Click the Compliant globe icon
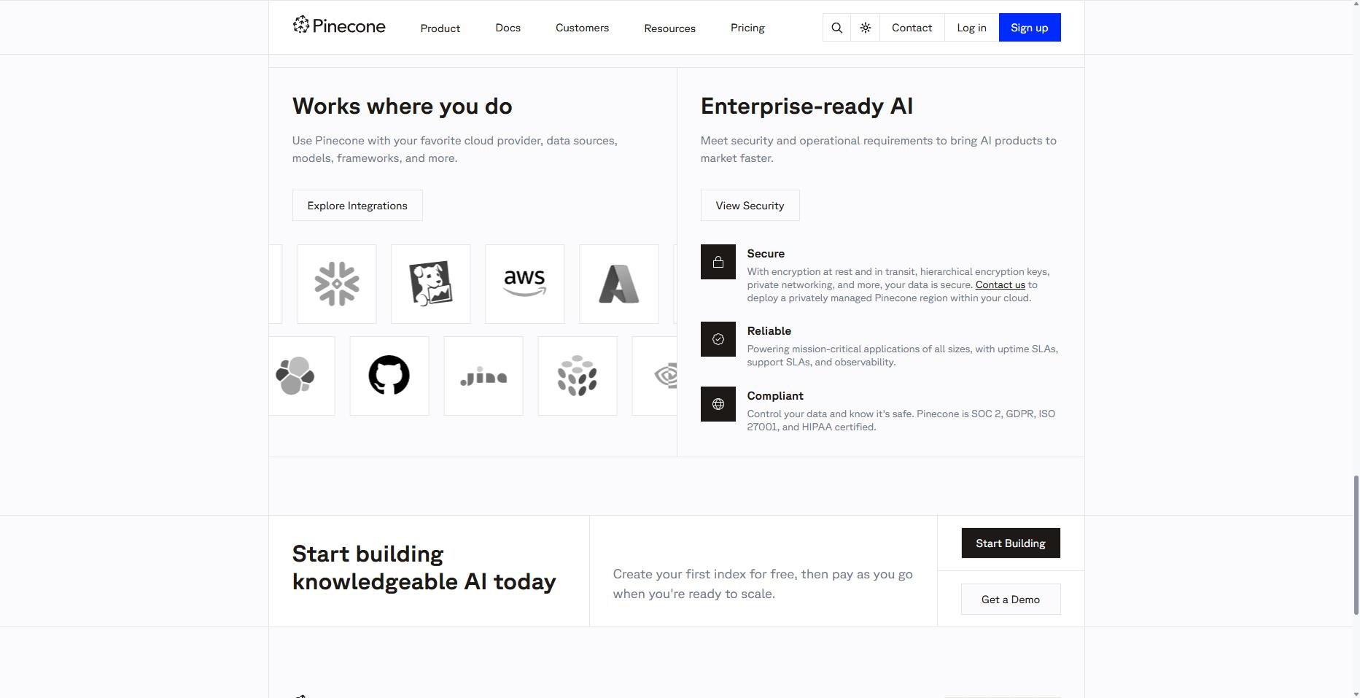 [718, 404]
